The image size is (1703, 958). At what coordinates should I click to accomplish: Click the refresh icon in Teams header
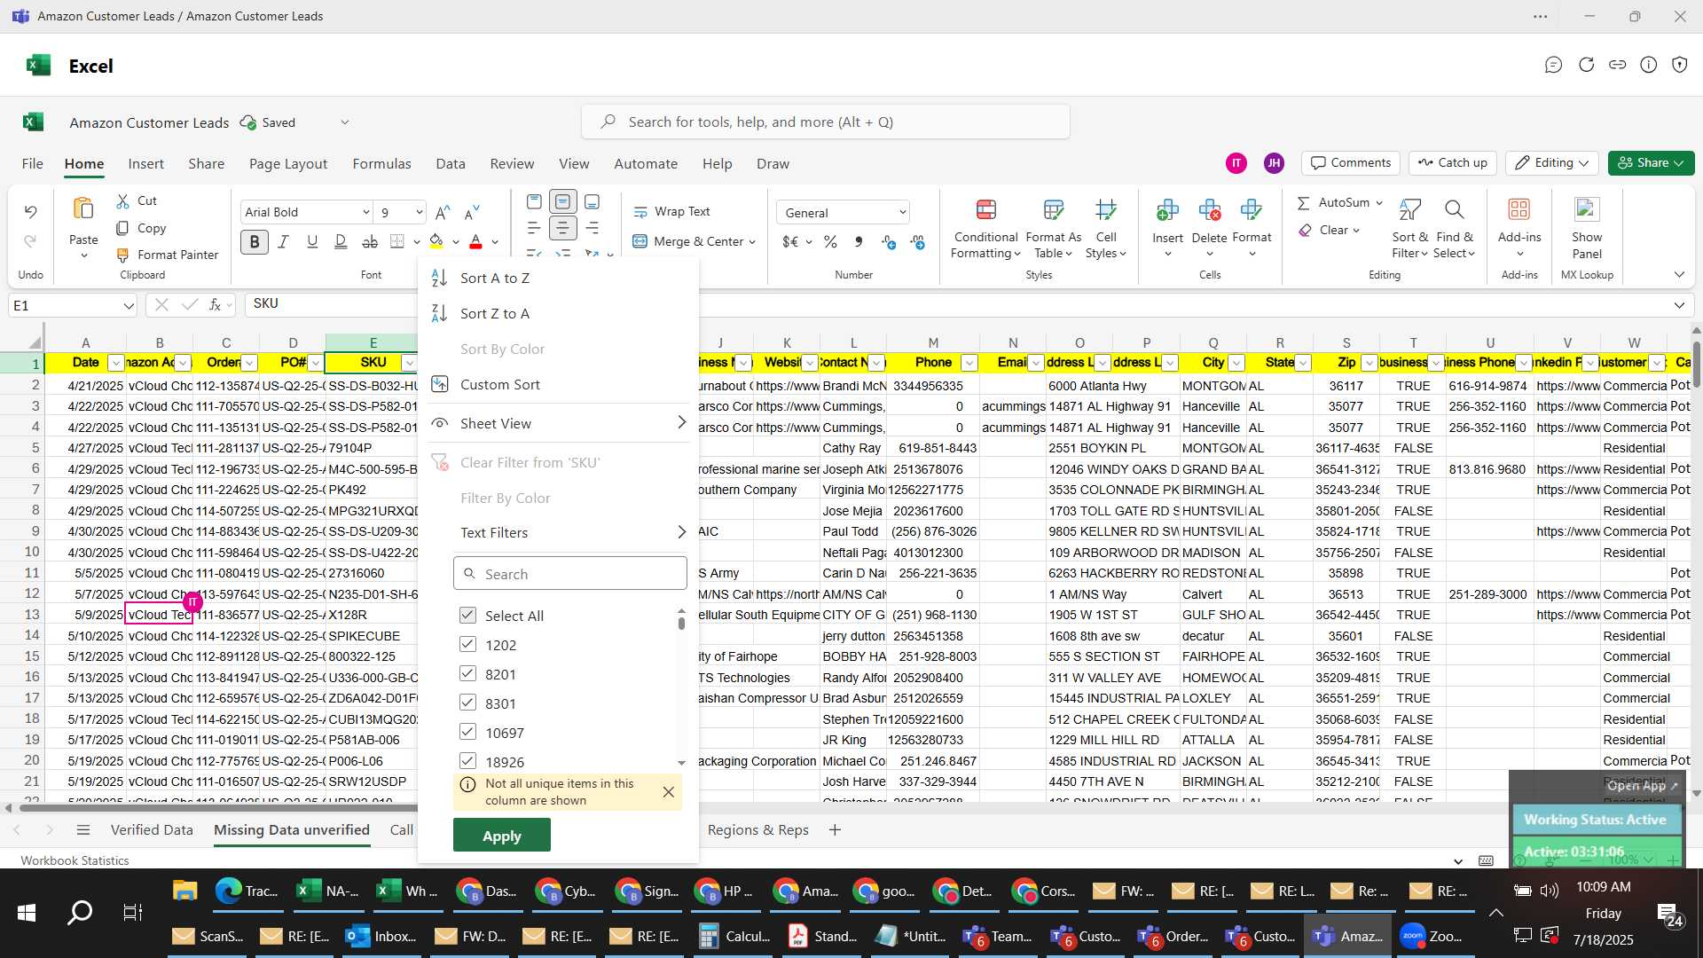tap(1586, 65)
